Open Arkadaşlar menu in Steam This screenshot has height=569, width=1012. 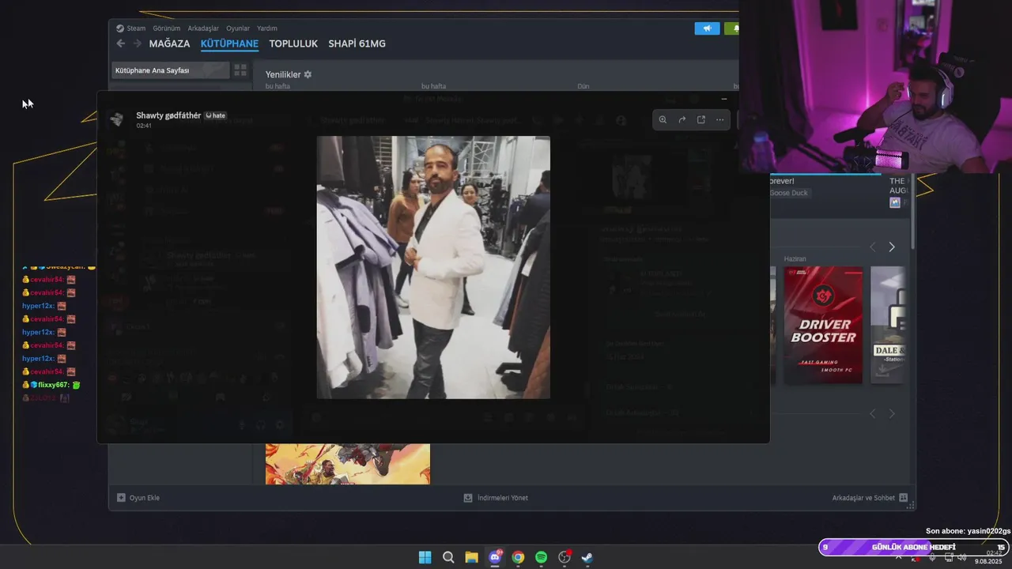(x=203, y=28)
